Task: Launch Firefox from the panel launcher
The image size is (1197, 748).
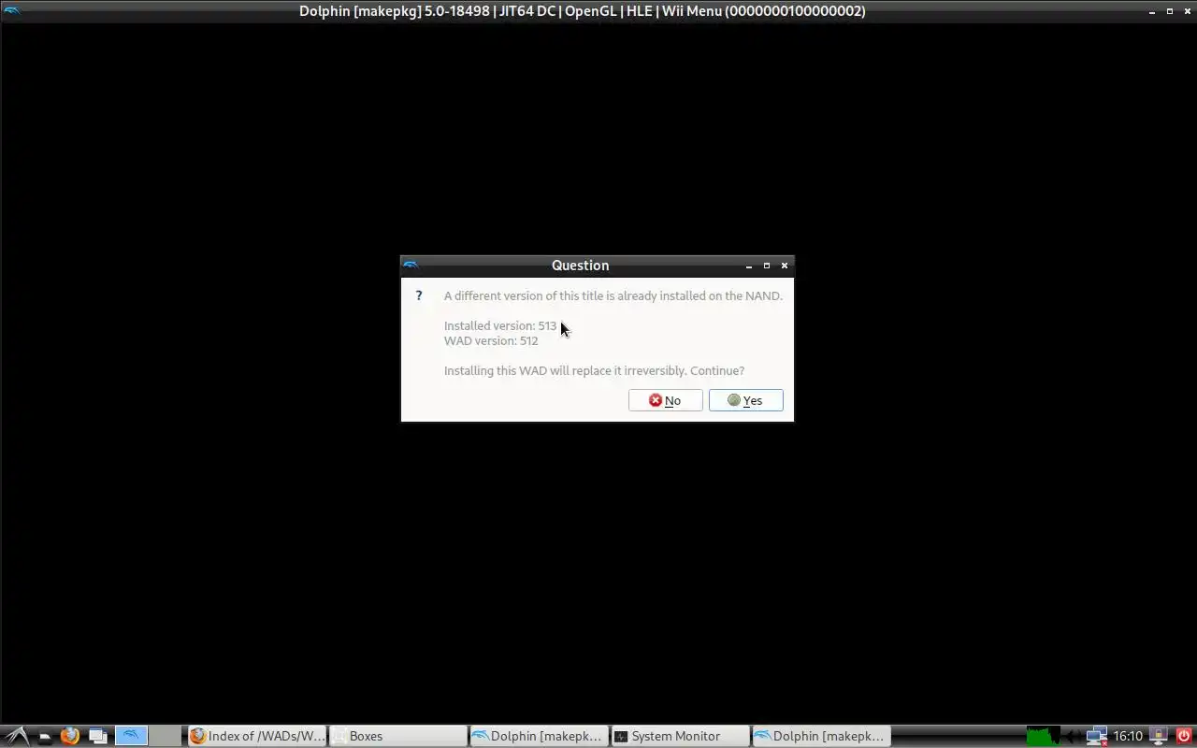Action: click(x=70, y=736)
